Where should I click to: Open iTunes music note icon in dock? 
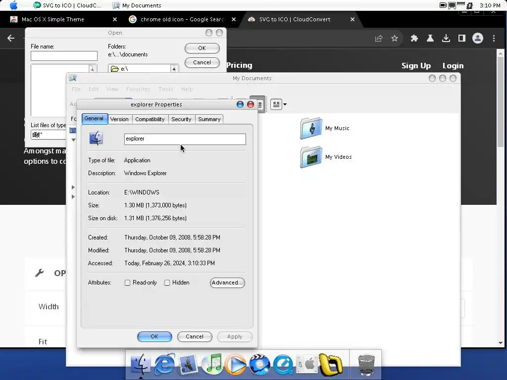tap(212, 364)
